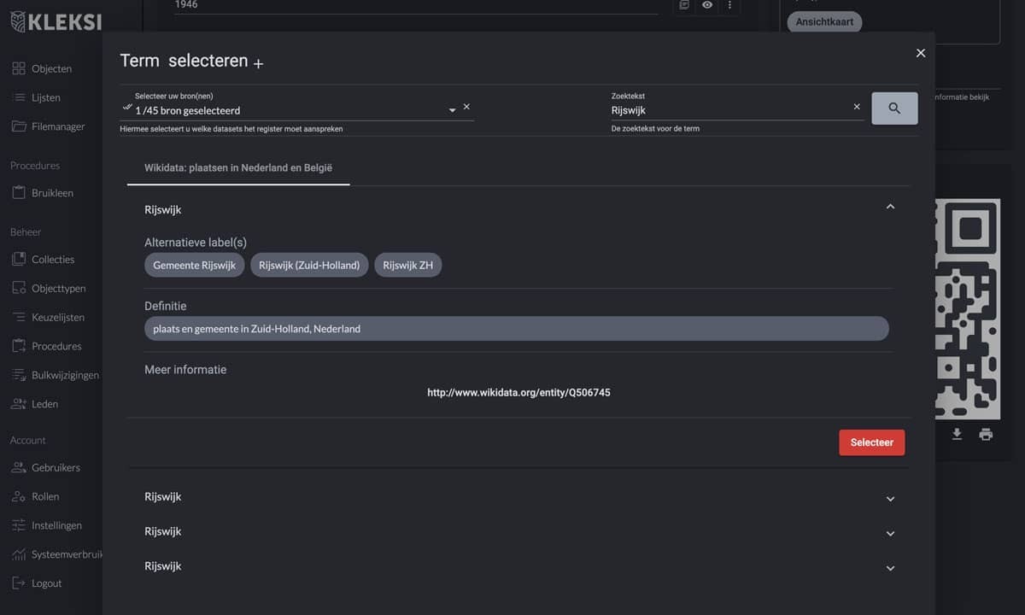Click the plus icon beside Term selecteren

pyautogui.click(x=259, y=64)
